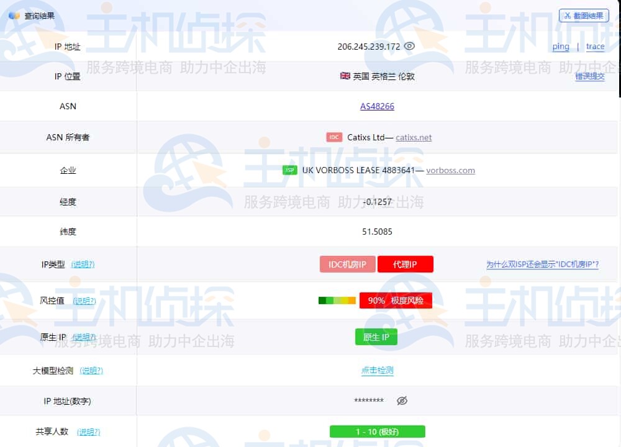The width and height of the screenshot is (621, 447).
Task: Click the 代理IP red tag
Action: 405,264
